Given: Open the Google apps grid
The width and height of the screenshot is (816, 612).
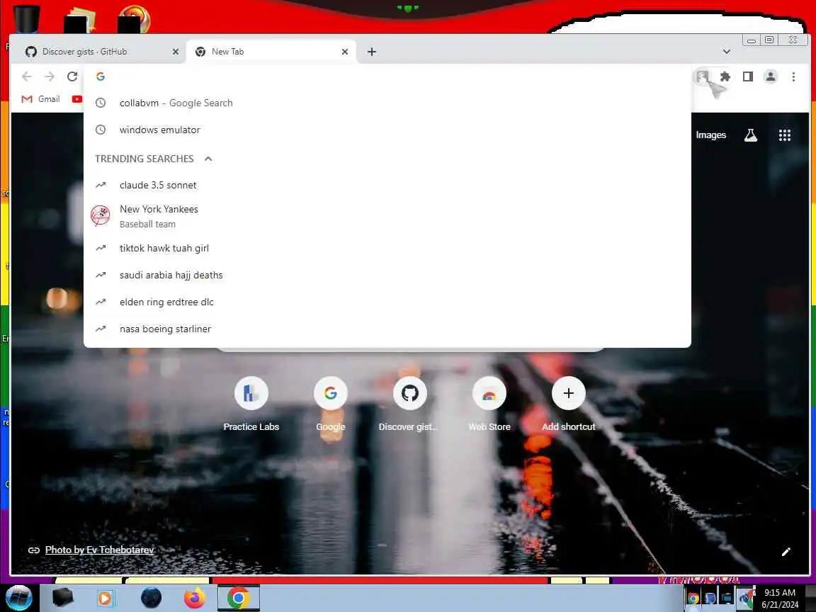Looking at the screenshot, I should (785, 135).
